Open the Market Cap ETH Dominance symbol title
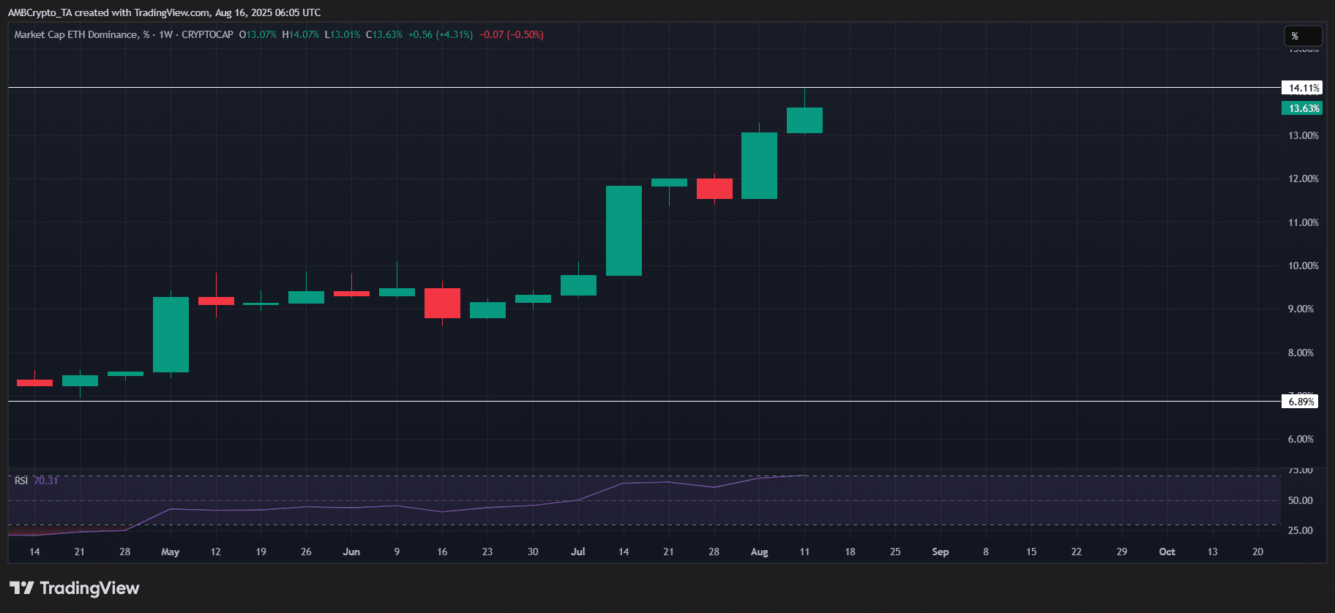 [75, 34]
